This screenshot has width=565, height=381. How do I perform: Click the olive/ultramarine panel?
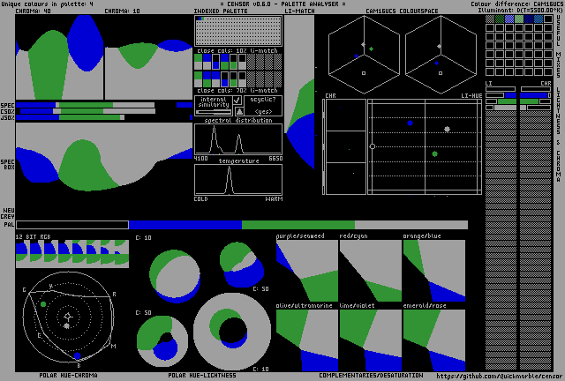(x=306, y=340)
